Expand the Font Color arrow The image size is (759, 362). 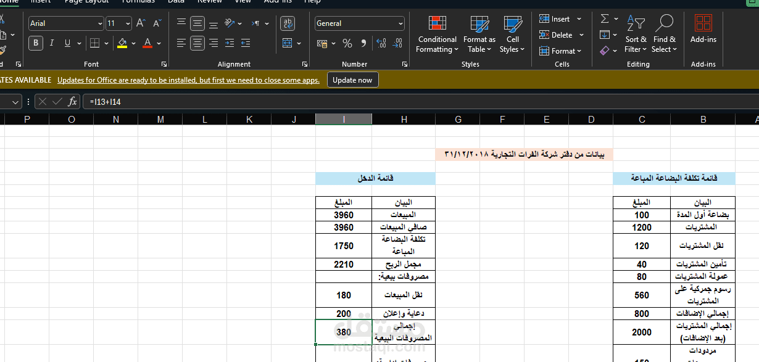[159, 43]
